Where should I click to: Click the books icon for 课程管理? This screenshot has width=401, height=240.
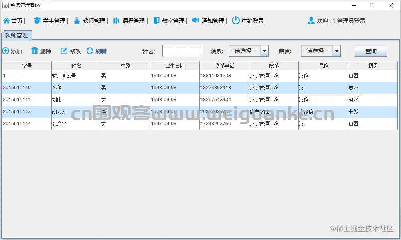click(x=116, y=20)
